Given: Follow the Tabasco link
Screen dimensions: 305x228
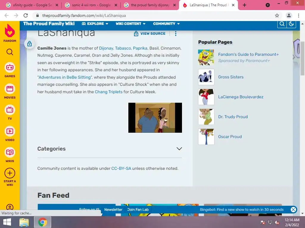Looking at the screenshot, I should click(x=123, y=48).
